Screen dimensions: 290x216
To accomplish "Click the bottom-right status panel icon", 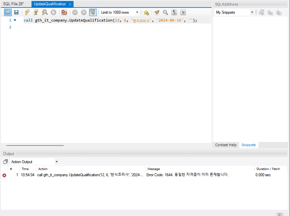I will point(280,214).
